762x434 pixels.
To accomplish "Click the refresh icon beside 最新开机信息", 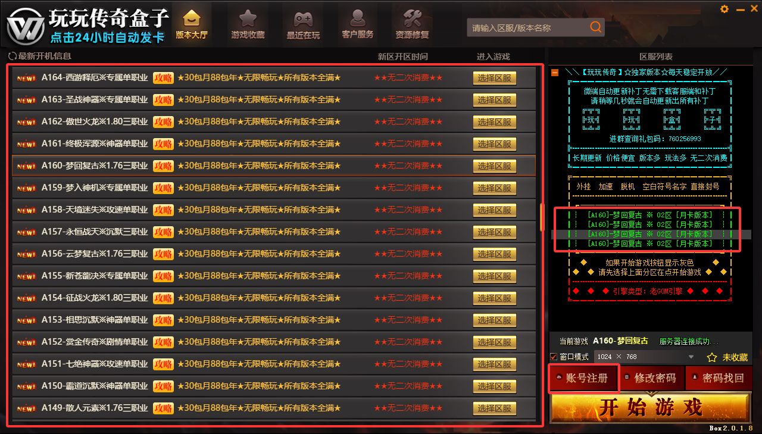I will 12,56.
